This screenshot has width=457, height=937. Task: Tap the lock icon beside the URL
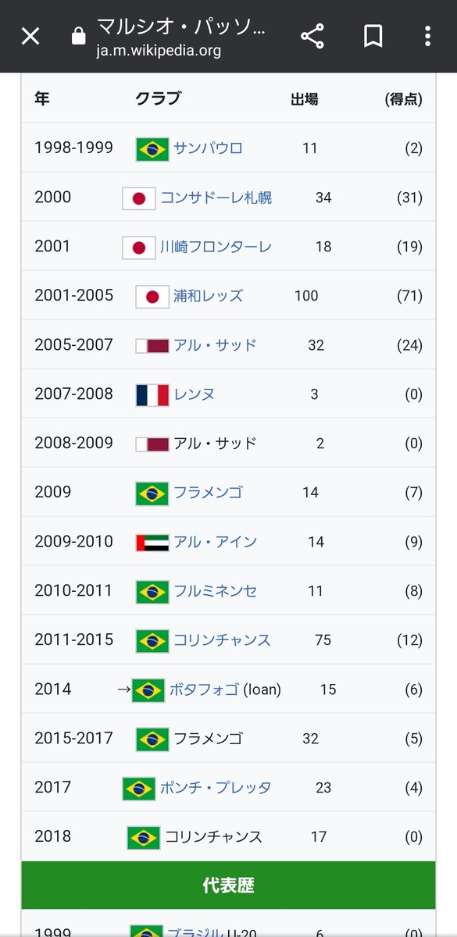tap(78, 36)
